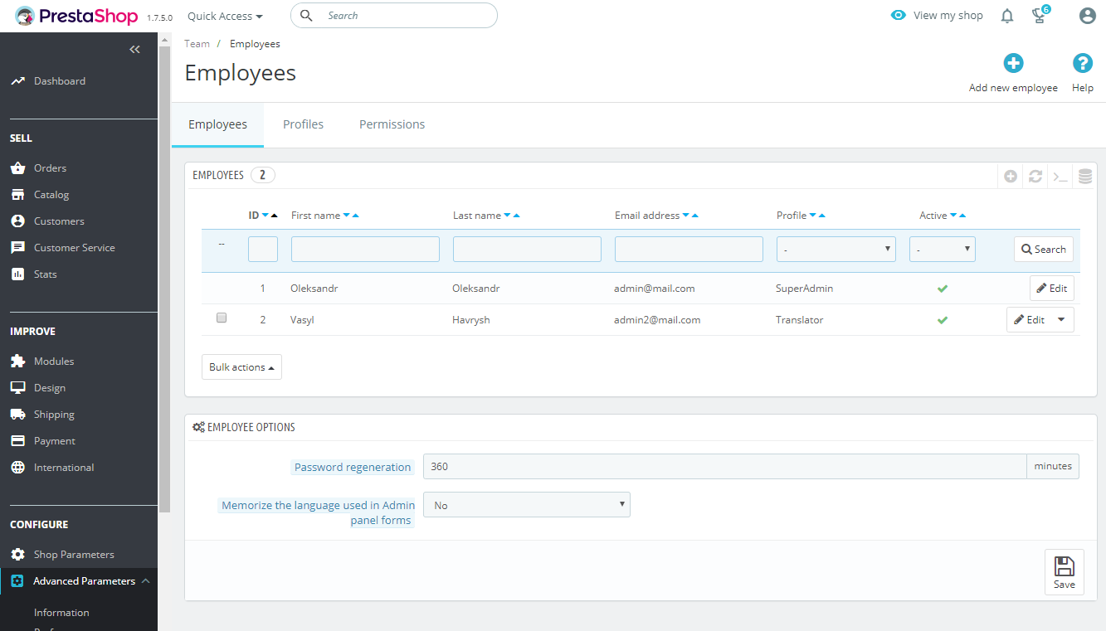Image resolution: width=1106 pixels, height=631 pixels.
Task: Open the Help question mark icon
Action: tap(1083, 63)
